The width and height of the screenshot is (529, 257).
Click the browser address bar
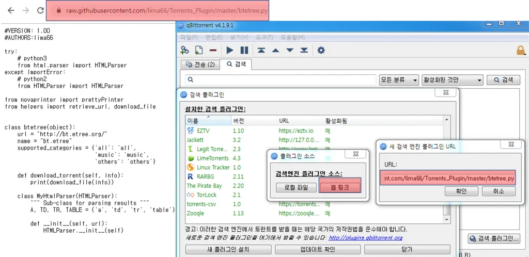pos(157,10)
